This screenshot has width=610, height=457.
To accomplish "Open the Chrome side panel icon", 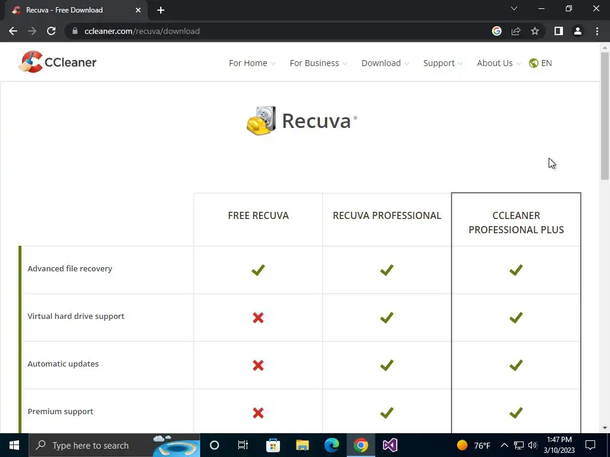I will pos(559,31).
